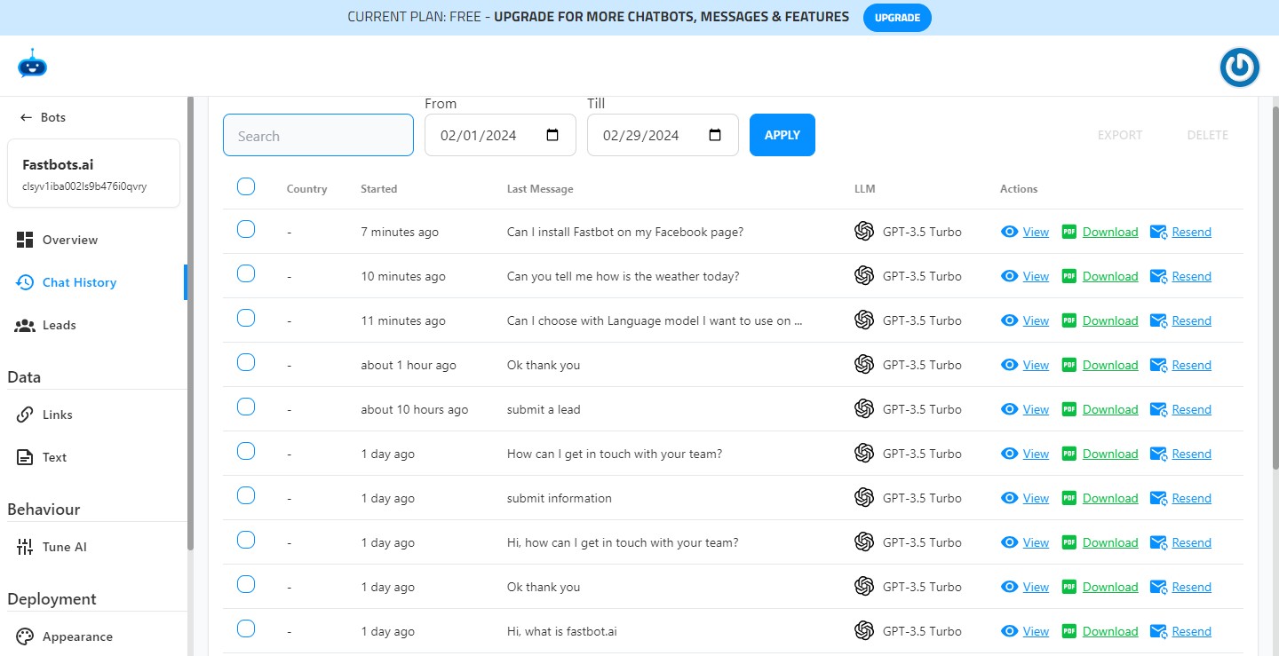Viewport: 1279px width, 656px height.
Task: Click the View link for 'Ok thank you' 1 day ago
Action: 1036,587
